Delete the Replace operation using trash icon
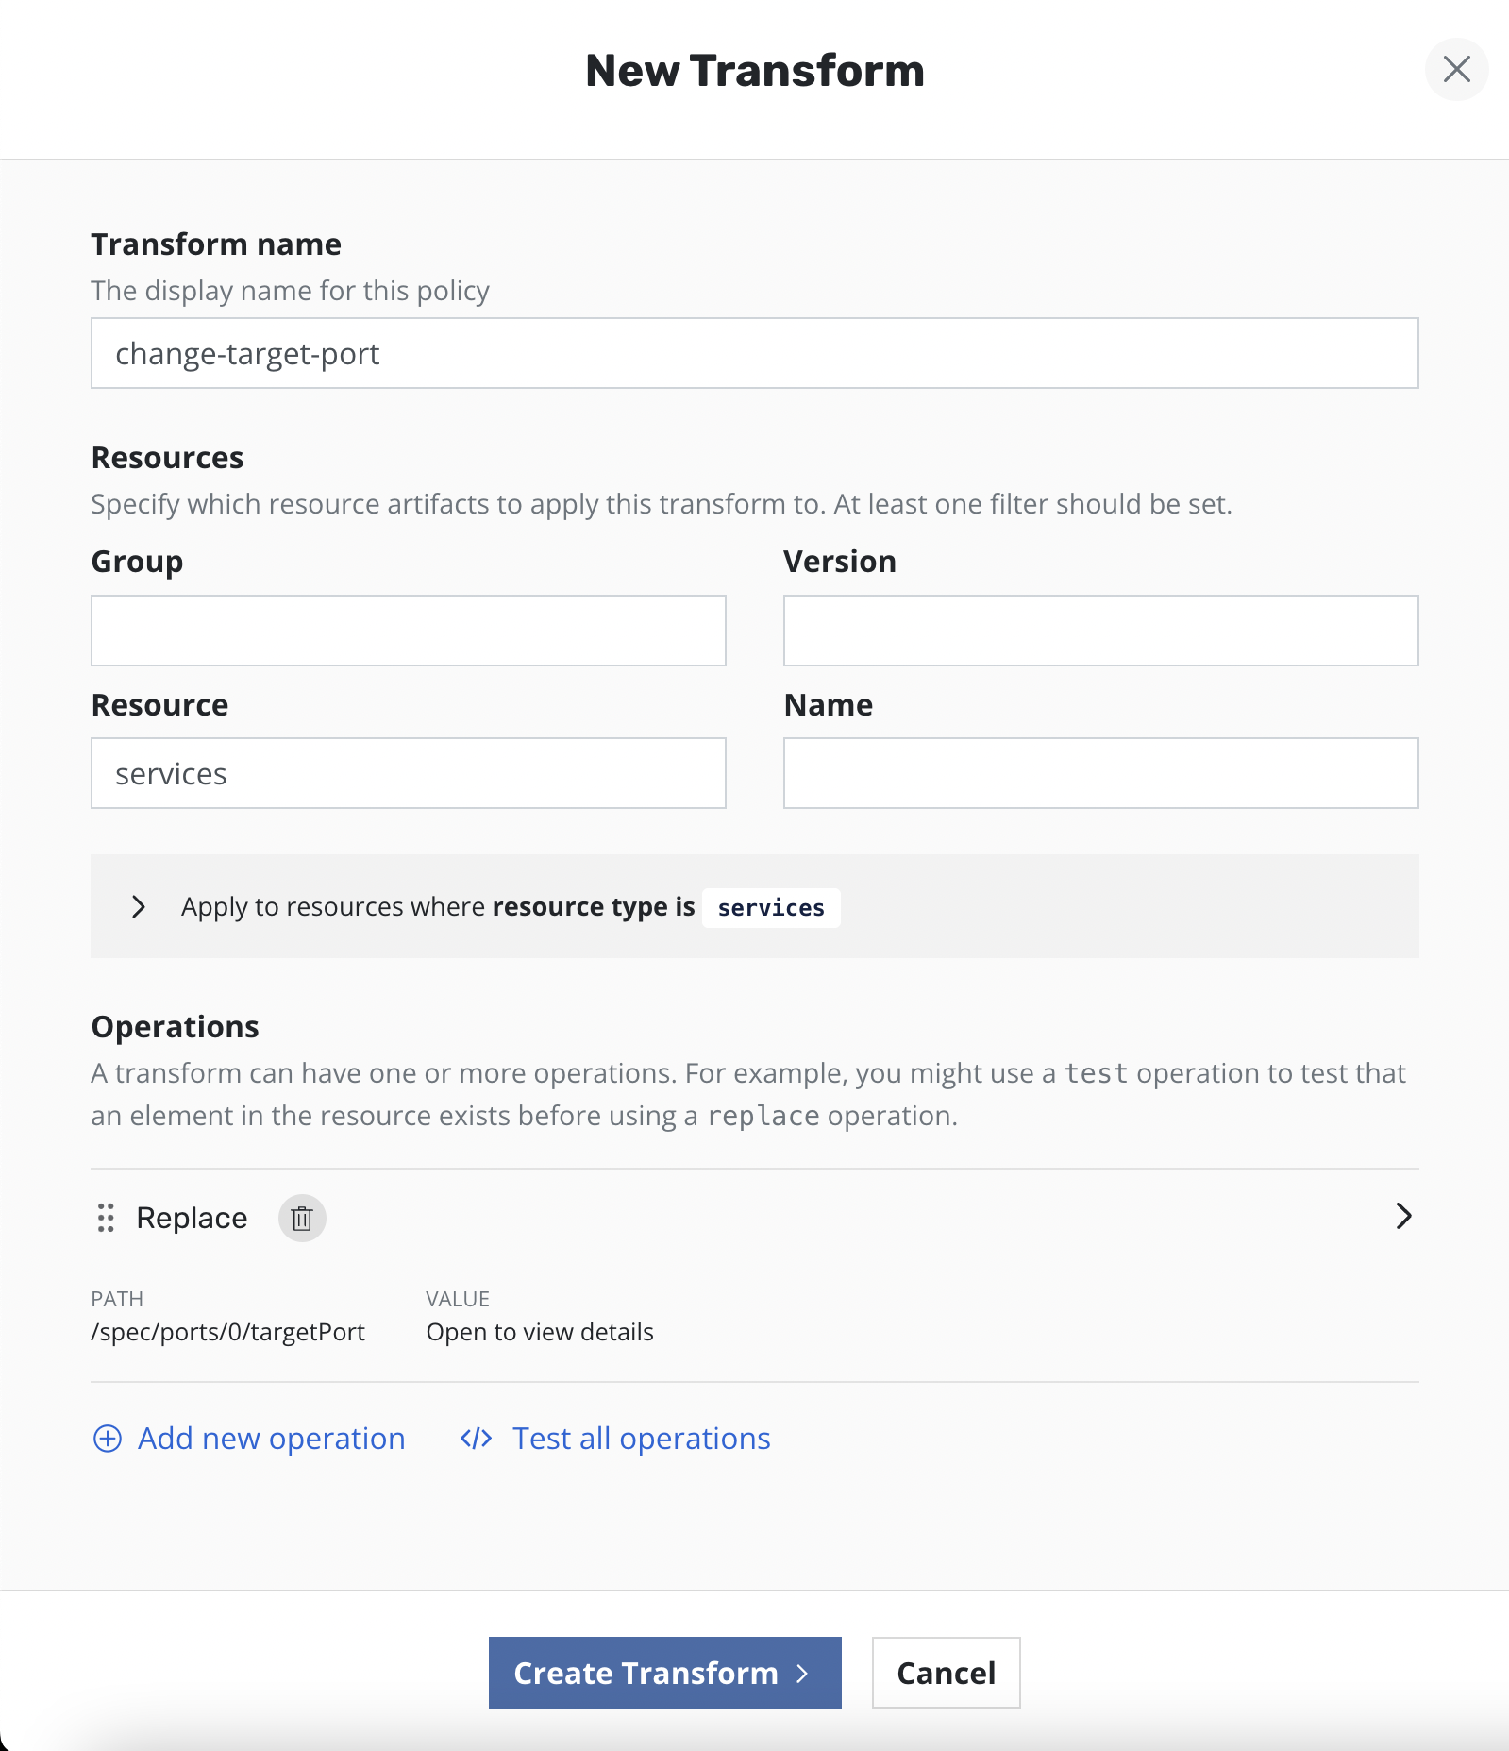This screenshot has width=1509, height=1751. 302,1219
